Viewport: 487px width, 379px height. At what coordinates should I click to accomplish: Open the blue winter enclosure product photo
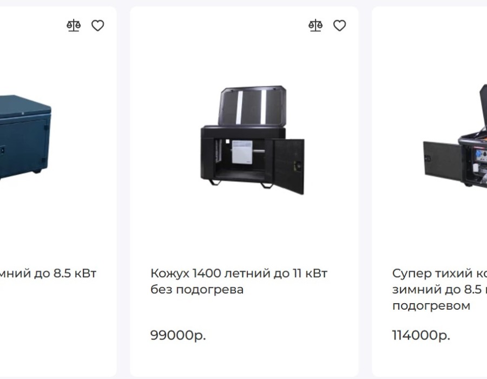tap(25, 138)
